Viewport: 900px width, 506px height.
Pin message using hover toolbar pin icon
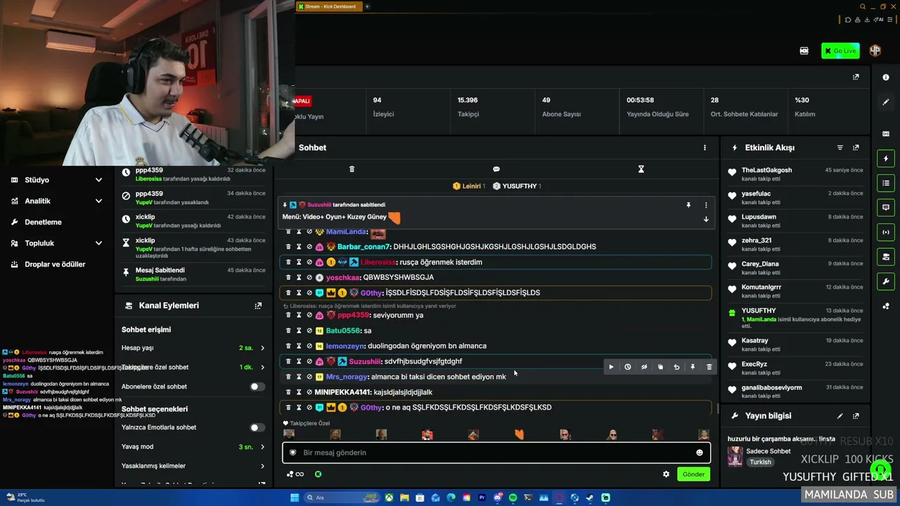(693, 367)
